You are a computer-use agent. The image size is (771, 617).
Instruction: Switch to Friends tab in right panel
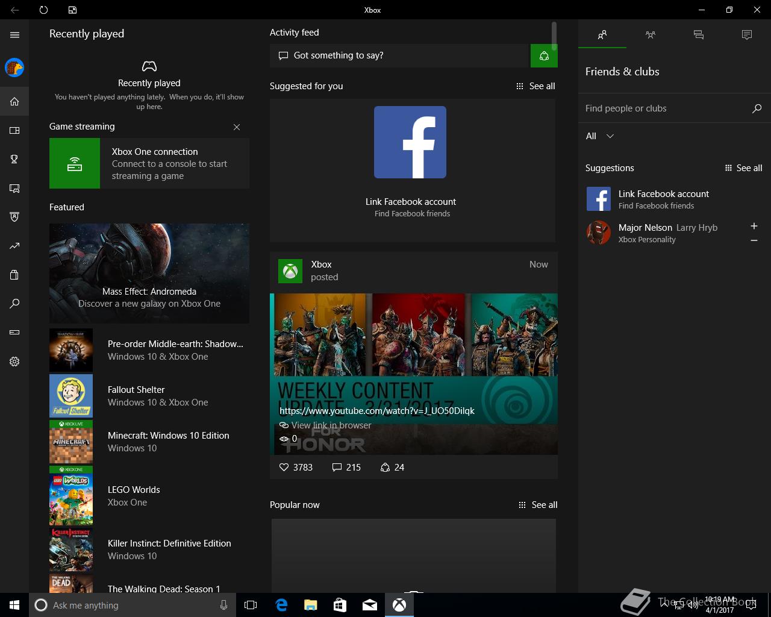tap(602, 35)
